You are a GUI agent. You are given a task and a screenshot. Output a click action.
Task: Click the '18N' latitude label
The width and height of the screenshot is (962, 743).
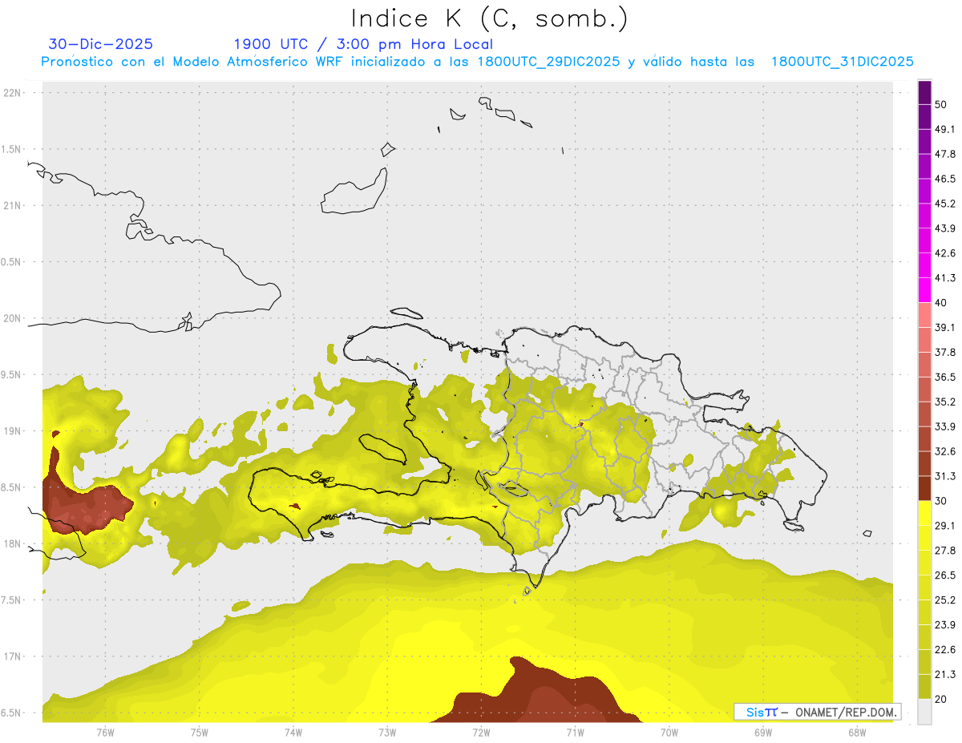11,544
